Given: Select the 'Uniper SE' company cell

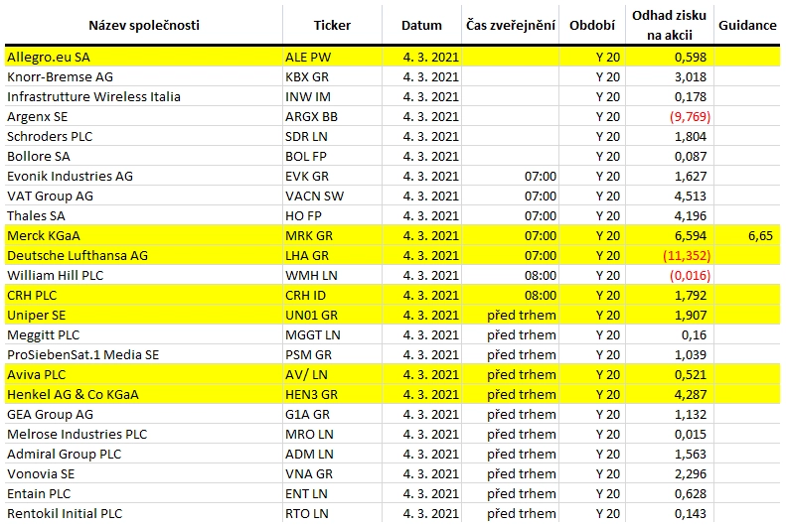Looking at the screenshot, I should [144, 315].
